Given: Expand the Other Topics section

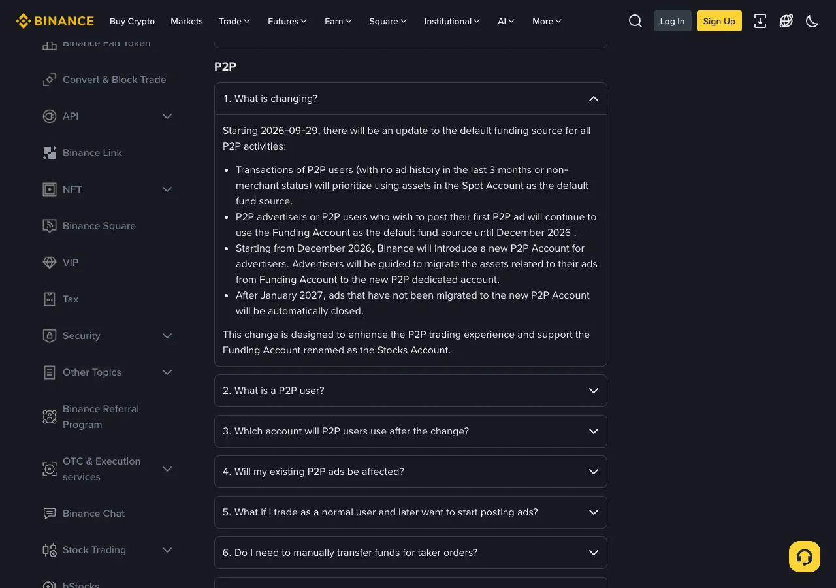Looking at the screenshot, I should click(167, 372).
